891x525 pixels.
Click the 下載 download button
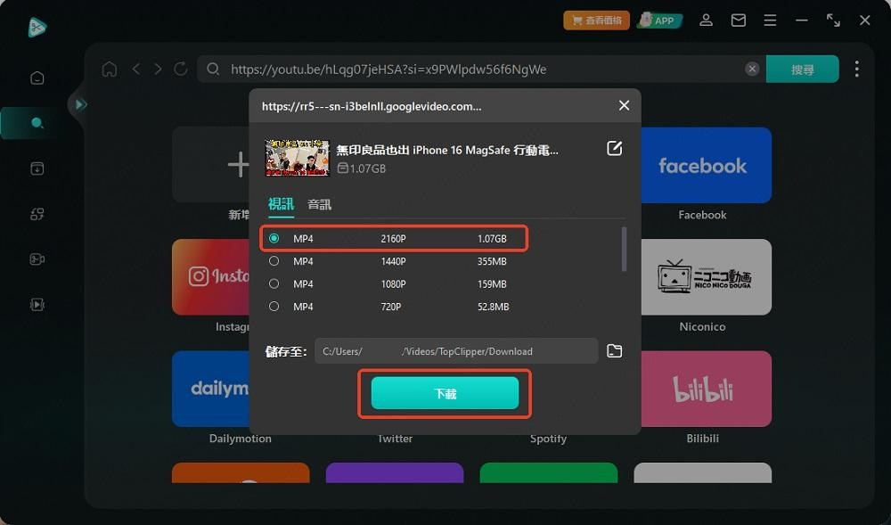[445, 393]
